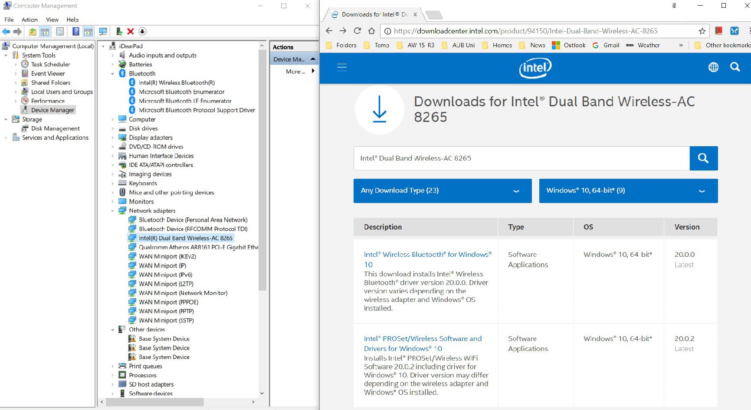Screen dimensions: 751x410
Task: Toggle Show/Hide Action Pane toolbar button
Action: point(89,31)
